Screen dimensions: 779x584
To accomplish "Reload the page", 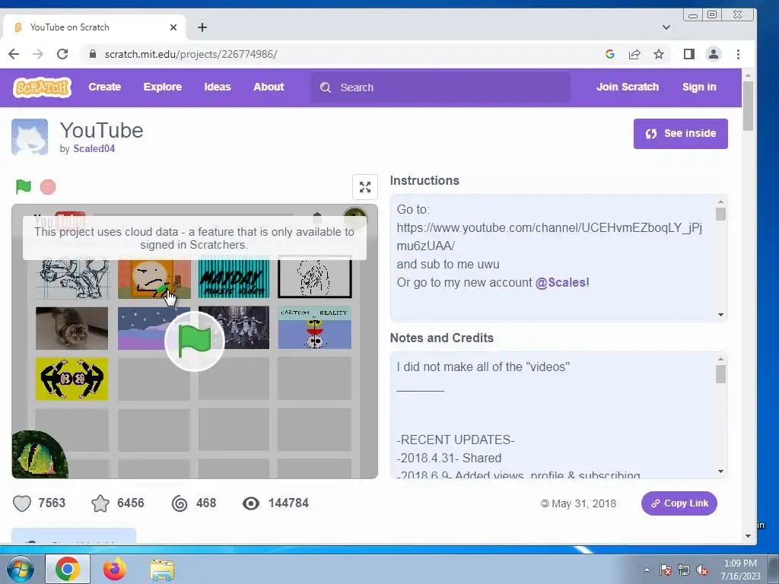I will 62,54.
